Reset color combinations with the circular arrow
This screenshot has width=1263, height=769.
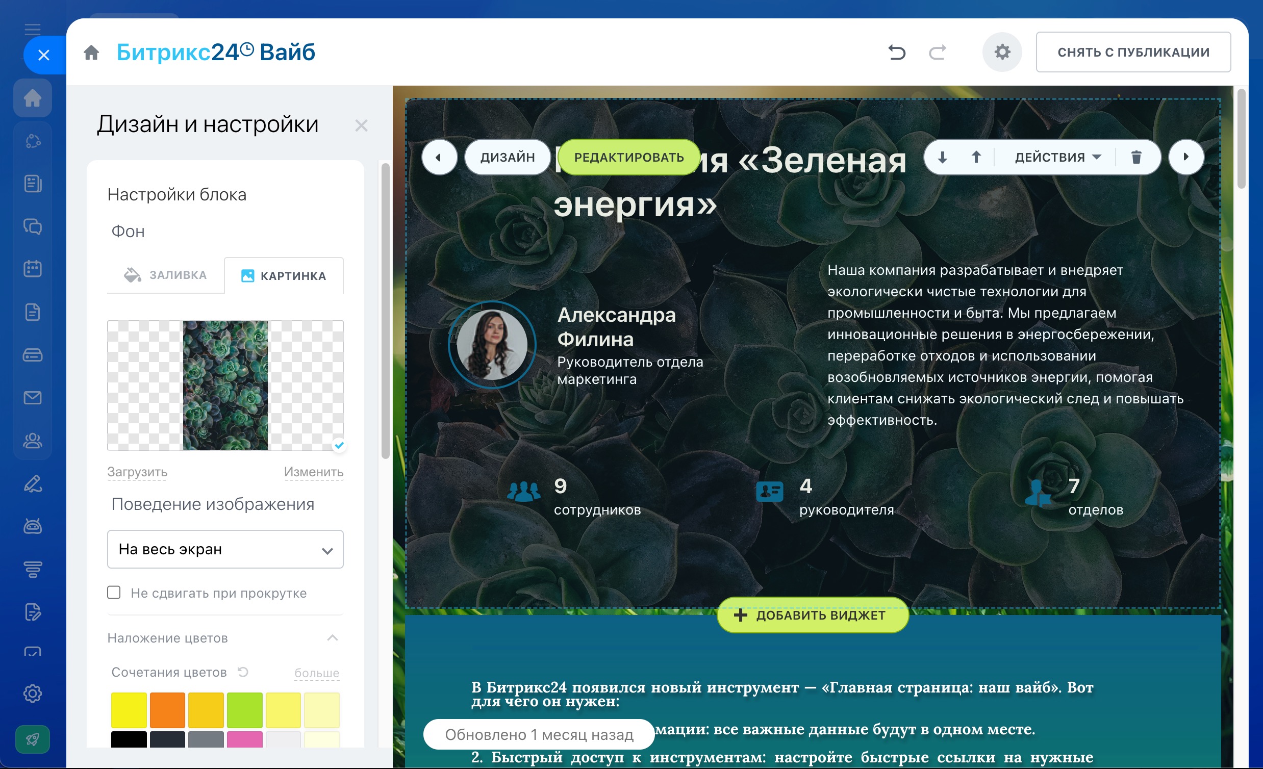click(x=243, y=672)
